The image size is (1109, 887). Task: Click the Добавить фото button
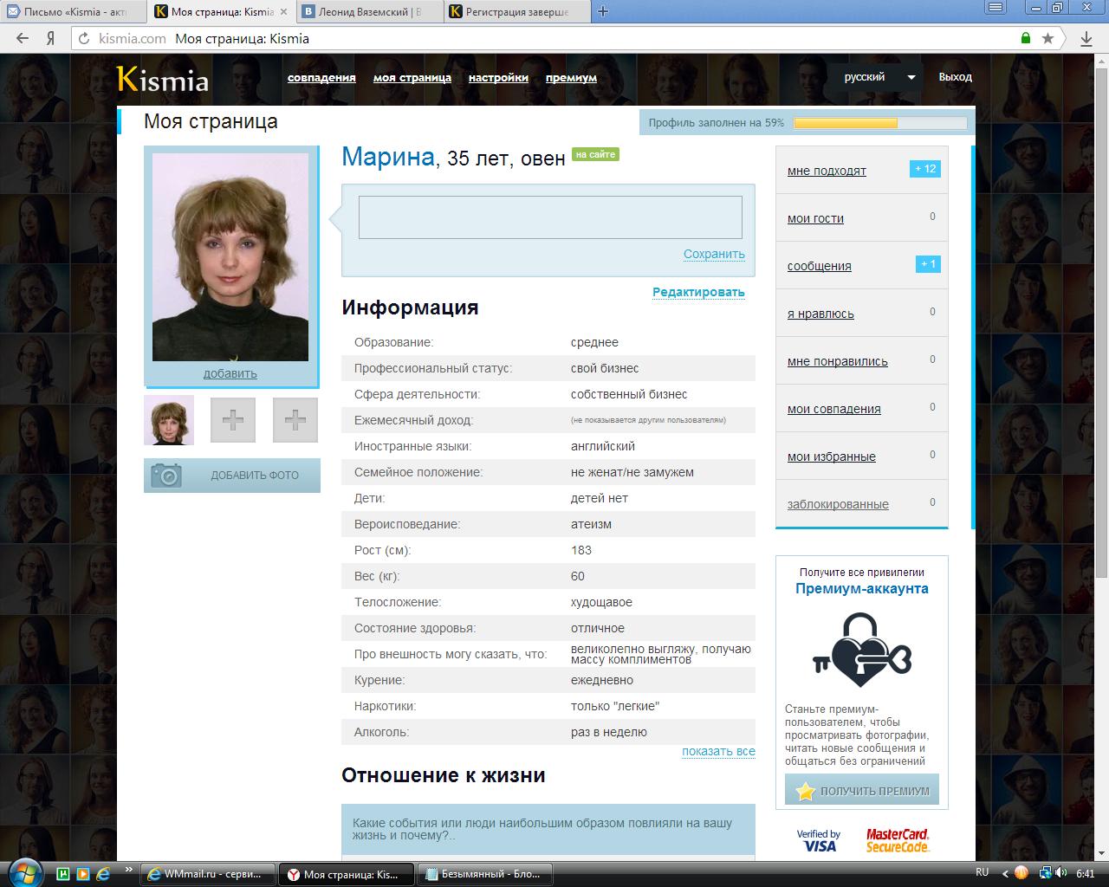point(232,475)
